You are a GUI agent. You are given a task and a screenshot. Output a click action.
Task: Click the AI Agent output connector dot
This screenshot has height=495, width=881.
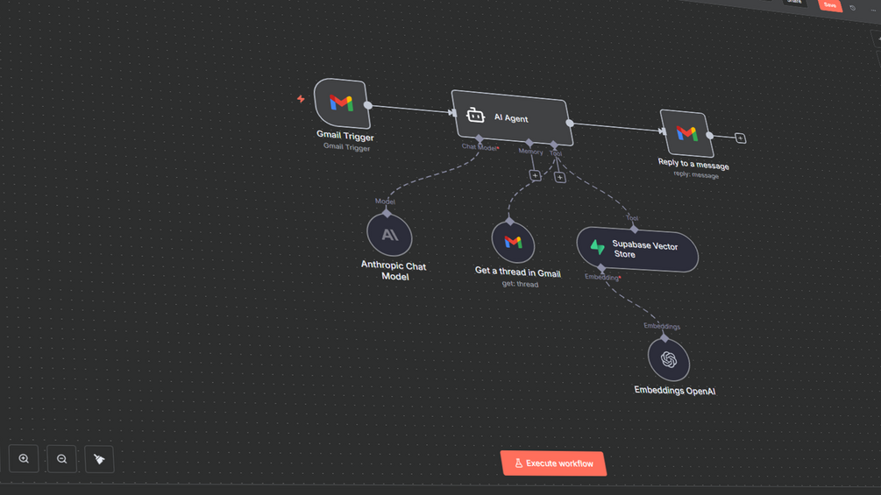570,123
